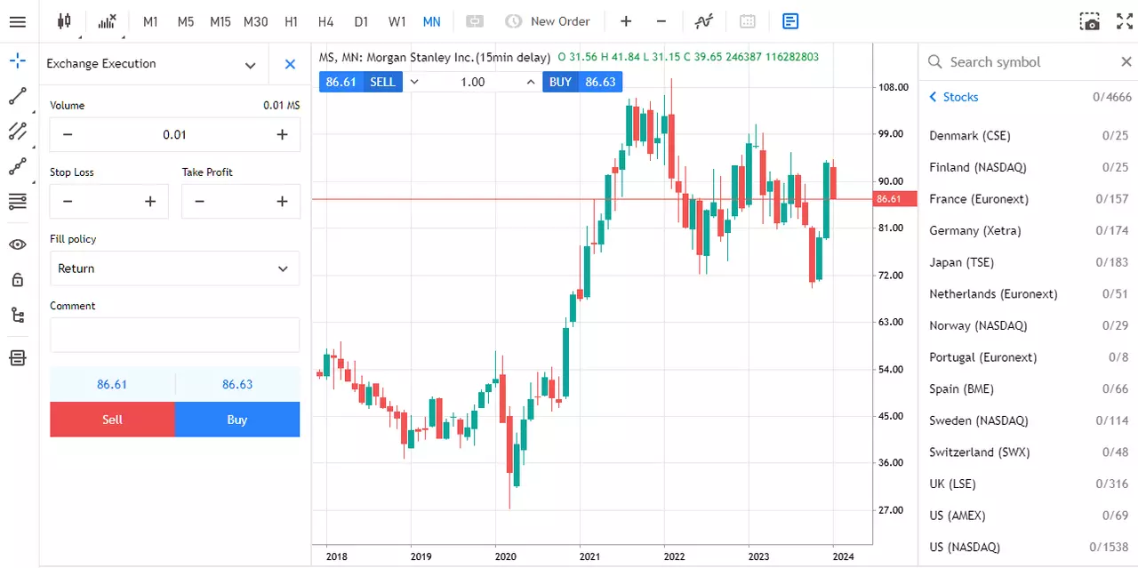The width and height of the screenshot is (1138, 568).
Task: Switch to M1 timeframe
Action: click(150, 21)
